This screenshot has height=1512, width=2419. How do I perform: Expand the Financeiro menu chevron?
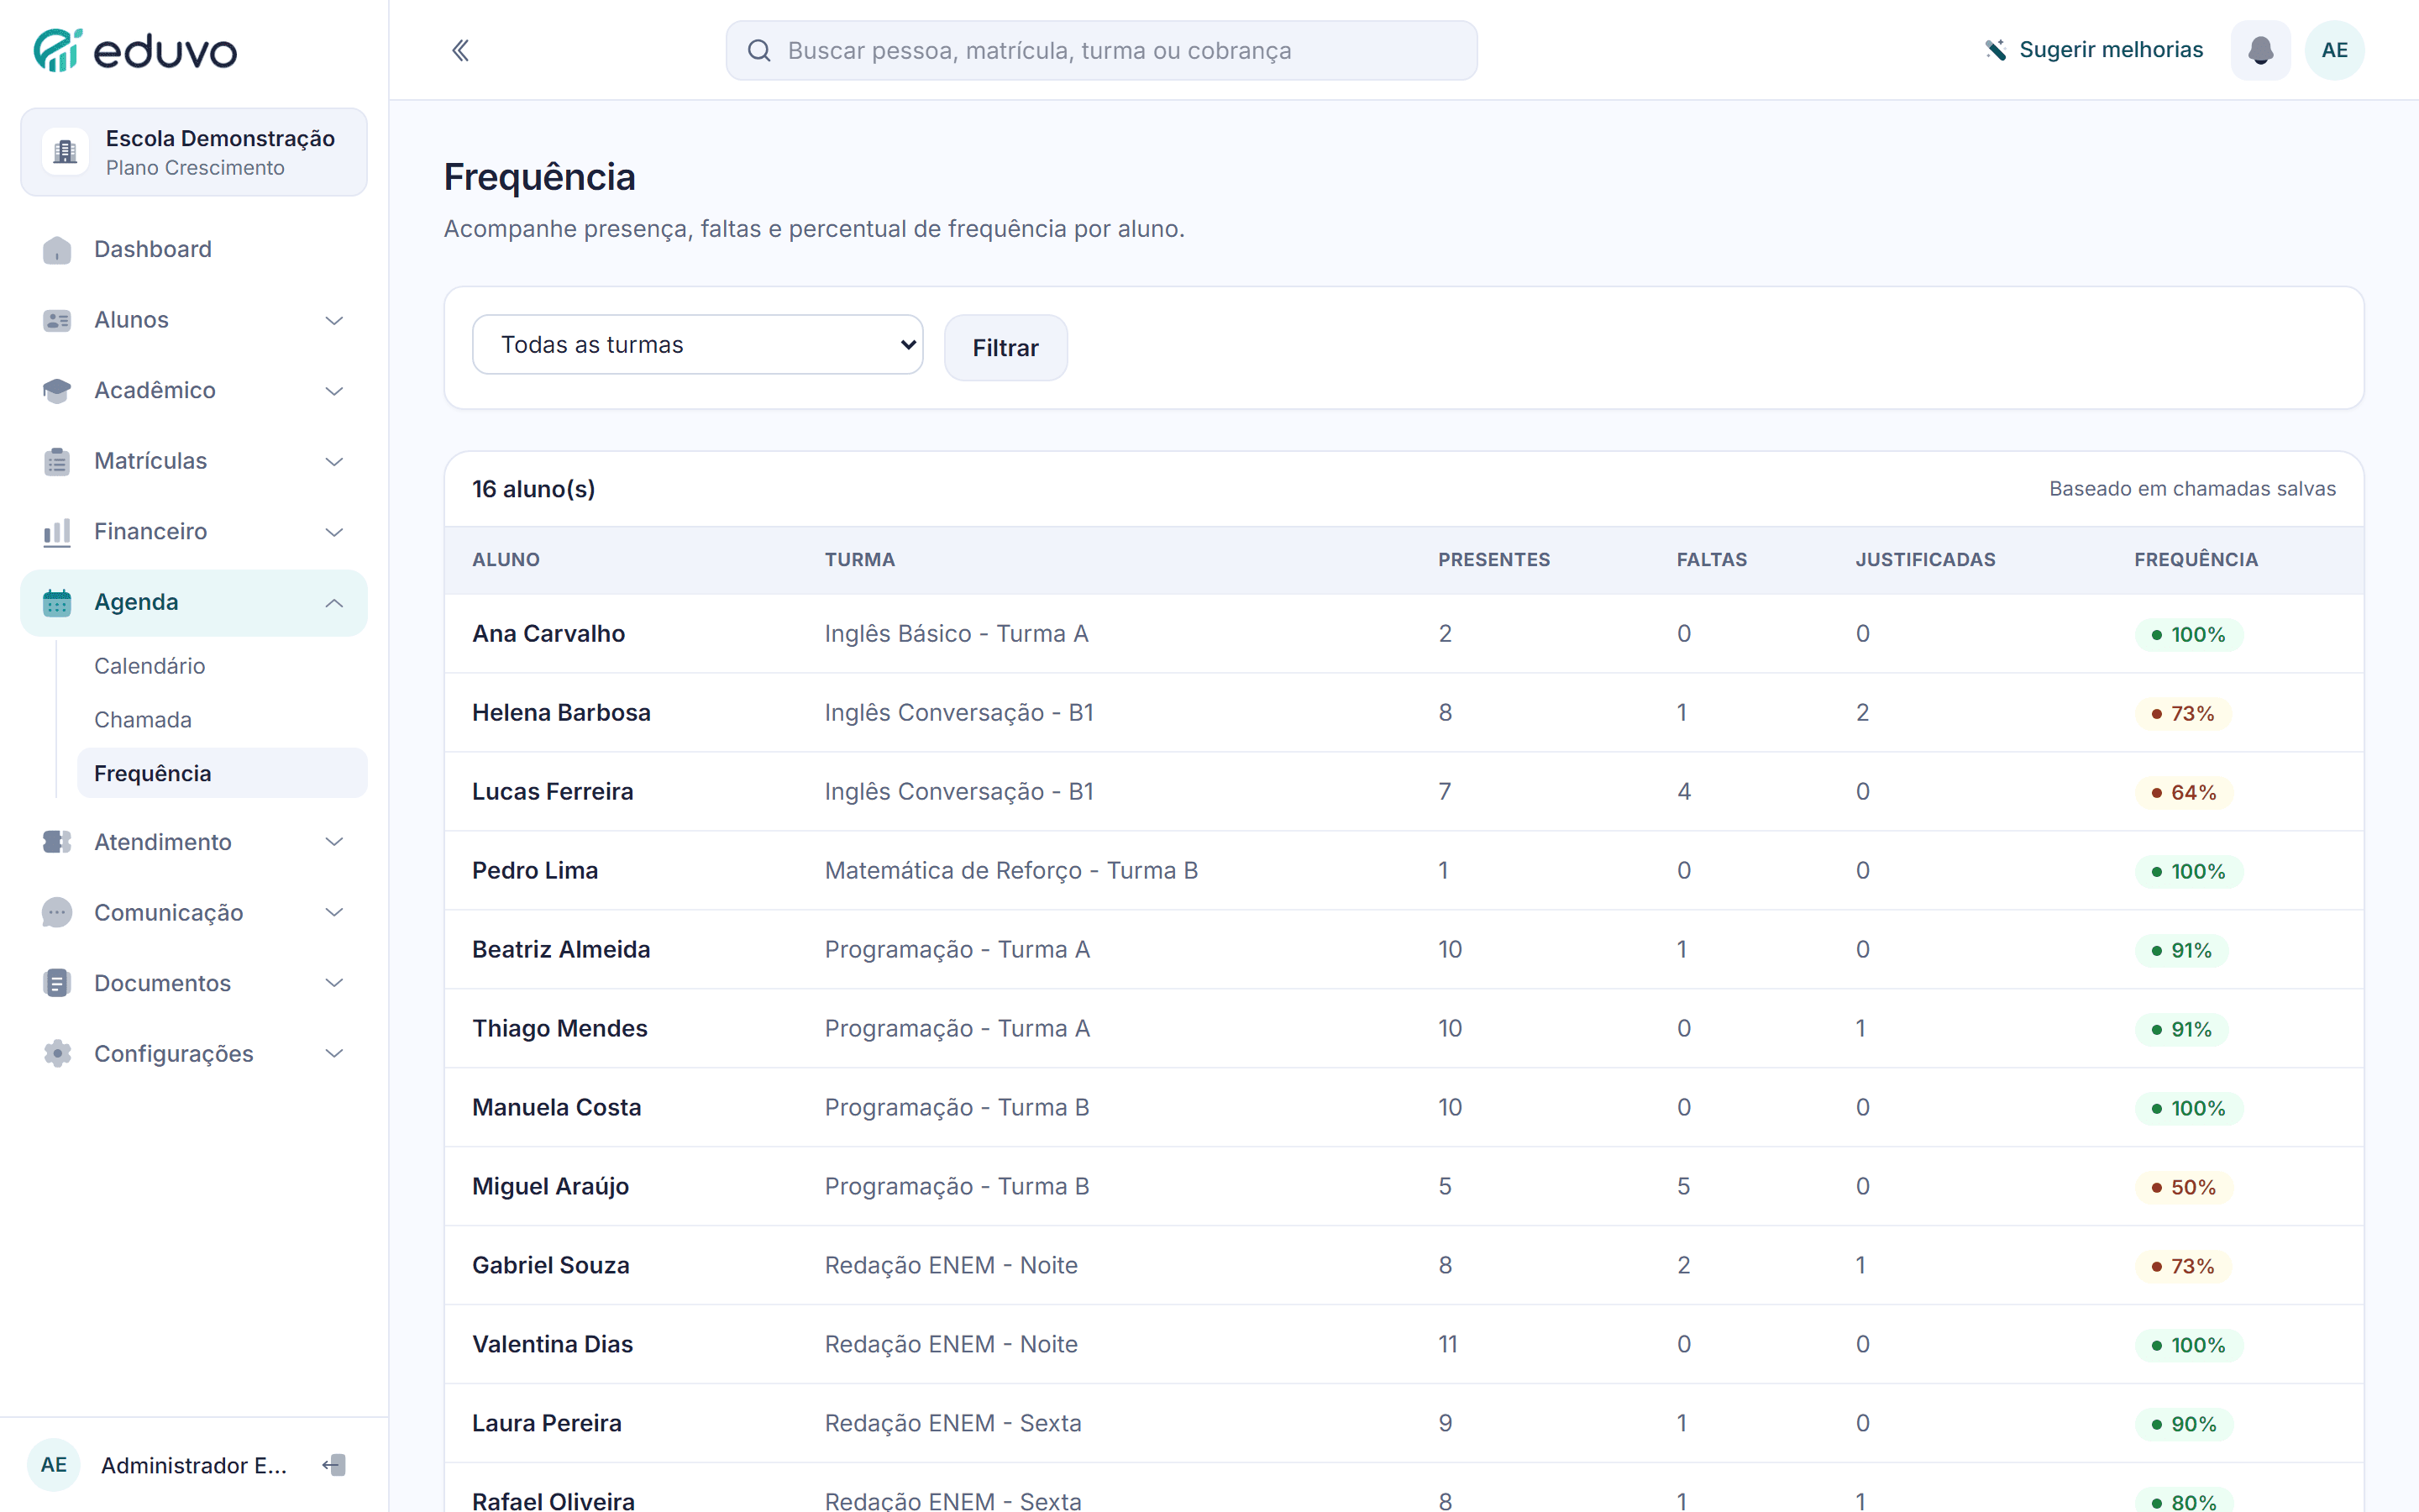(x=333, y=532)
